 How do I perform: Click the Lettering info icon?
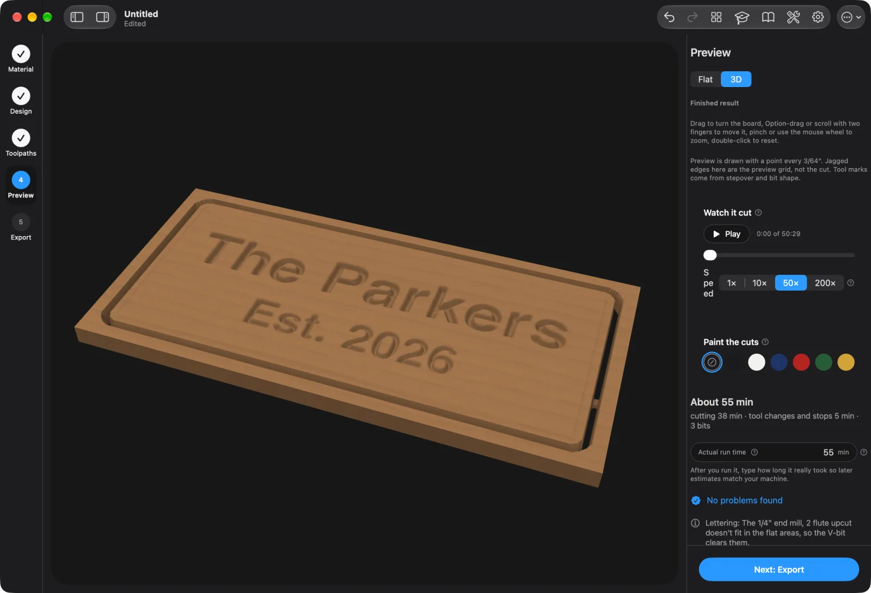[x=695, y=523]
